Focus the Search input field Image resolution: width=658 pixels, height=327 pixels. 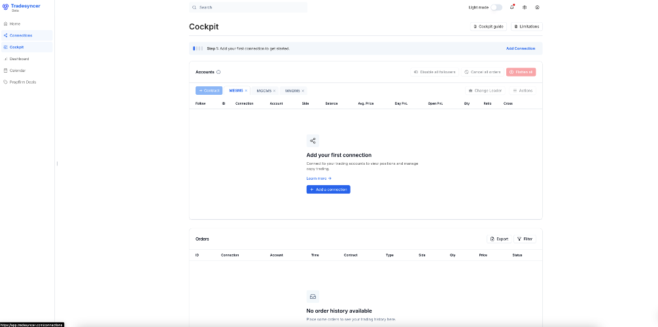pyautogui.click(x=248, y=8)
